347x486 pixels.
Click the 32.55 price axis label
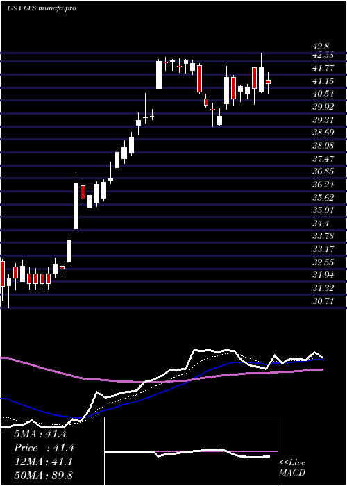(x=323, y=262)
